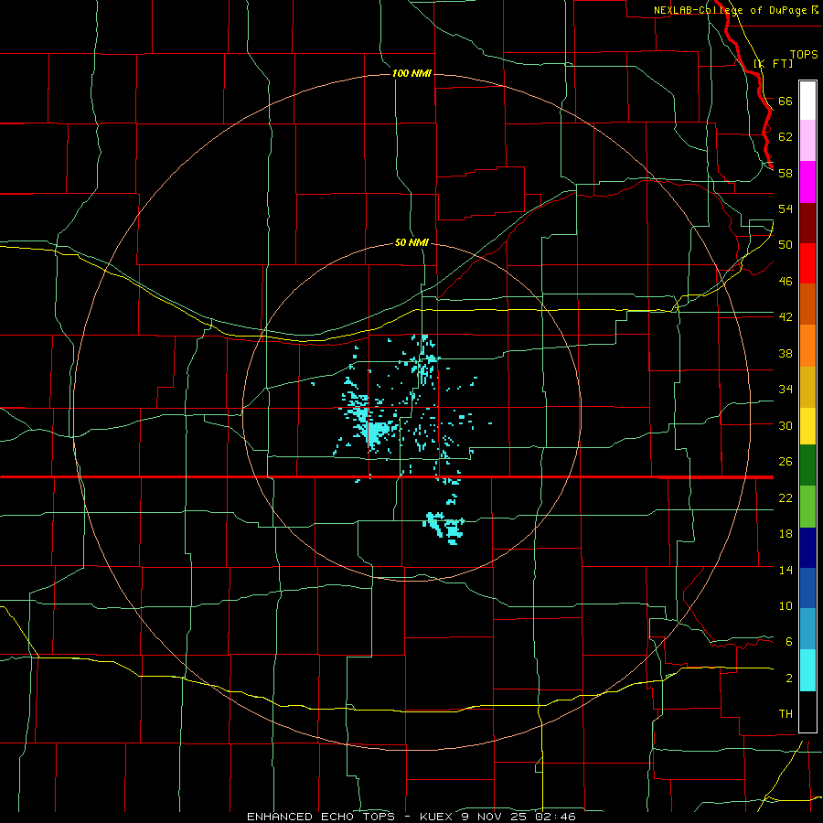Click the 38 legend value

pyautogui.click(x=786, y=353)
